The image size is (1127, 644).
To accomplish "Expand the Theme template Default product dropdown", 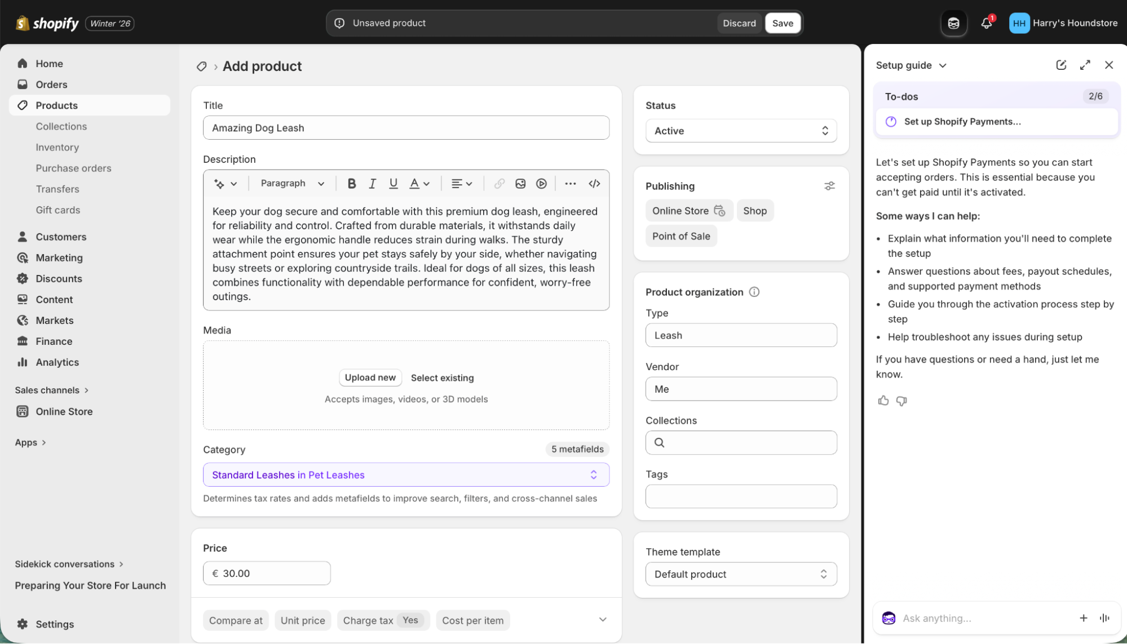I will (741, 574).
